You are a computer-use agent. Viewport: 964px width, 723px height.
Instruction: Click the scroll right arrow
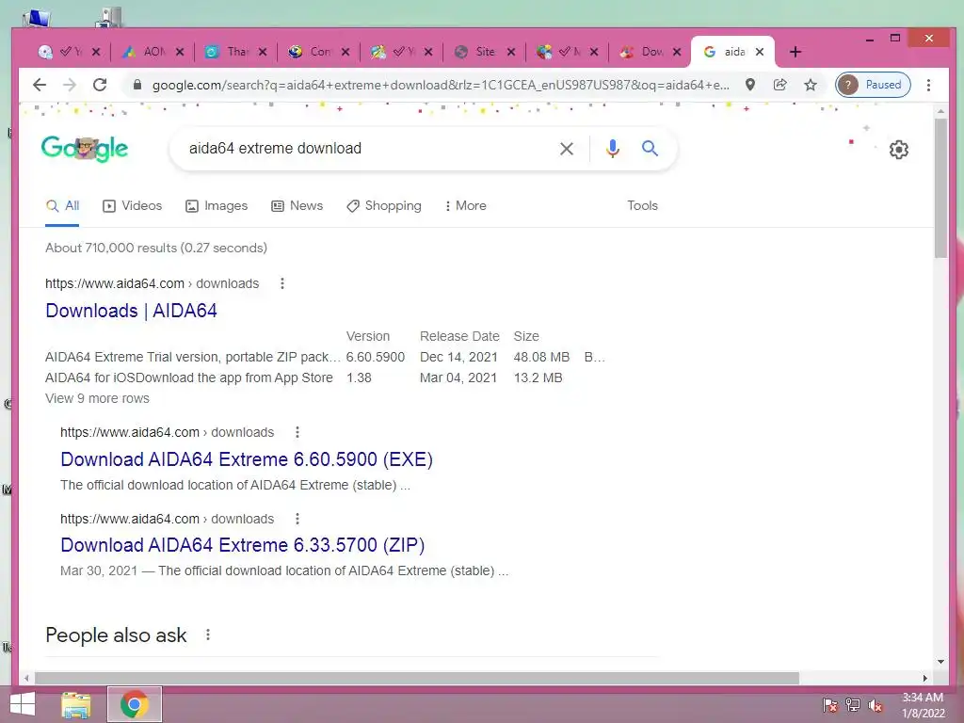(924, 678)
